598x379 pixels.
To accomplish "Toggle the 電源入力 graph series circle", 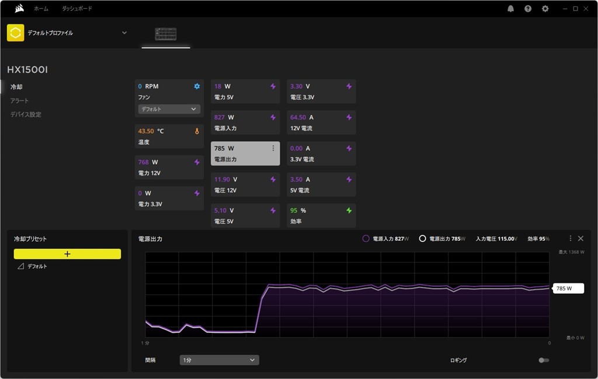I will tap(366, 238).
